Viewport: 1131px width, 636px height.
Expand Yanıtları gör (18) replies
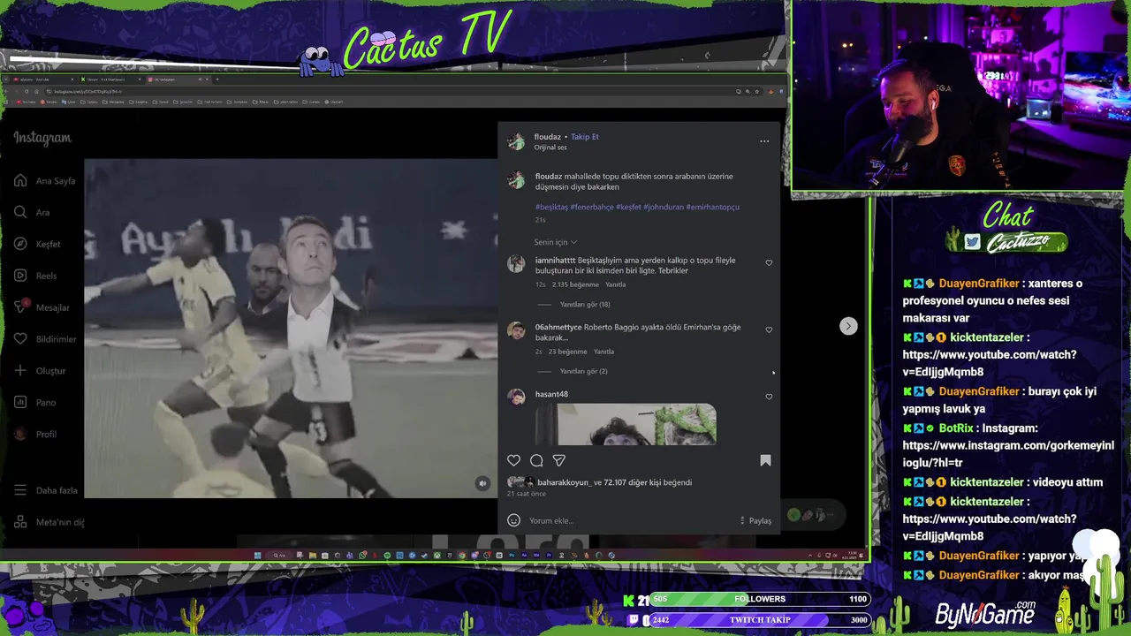(585, 304)
